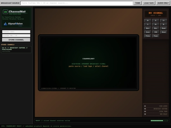Click the C- contrast button
Viewport: 171px width, 128px height.
point(148,24)
